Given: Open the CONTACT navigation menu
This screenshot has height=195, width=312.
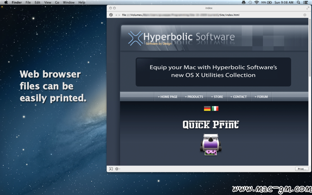Looking at the screenshot, I should click(x=239, y=97).
